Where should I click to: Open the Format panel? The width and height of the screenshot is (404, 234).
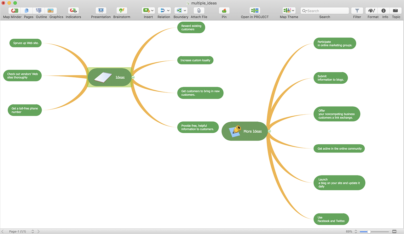(373, 11)
